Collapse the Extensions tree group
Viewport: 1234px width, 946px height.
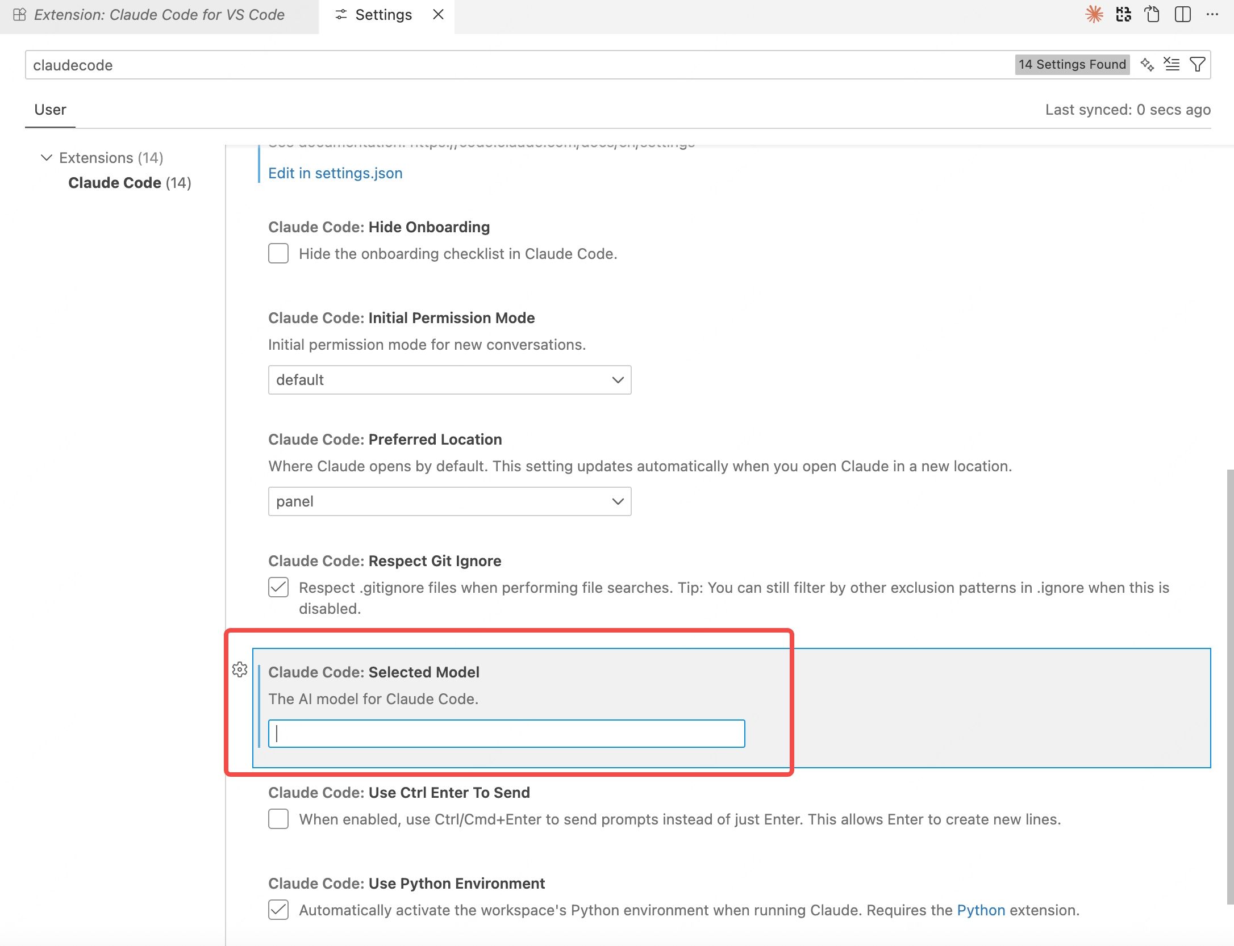(x=47, y=157)
